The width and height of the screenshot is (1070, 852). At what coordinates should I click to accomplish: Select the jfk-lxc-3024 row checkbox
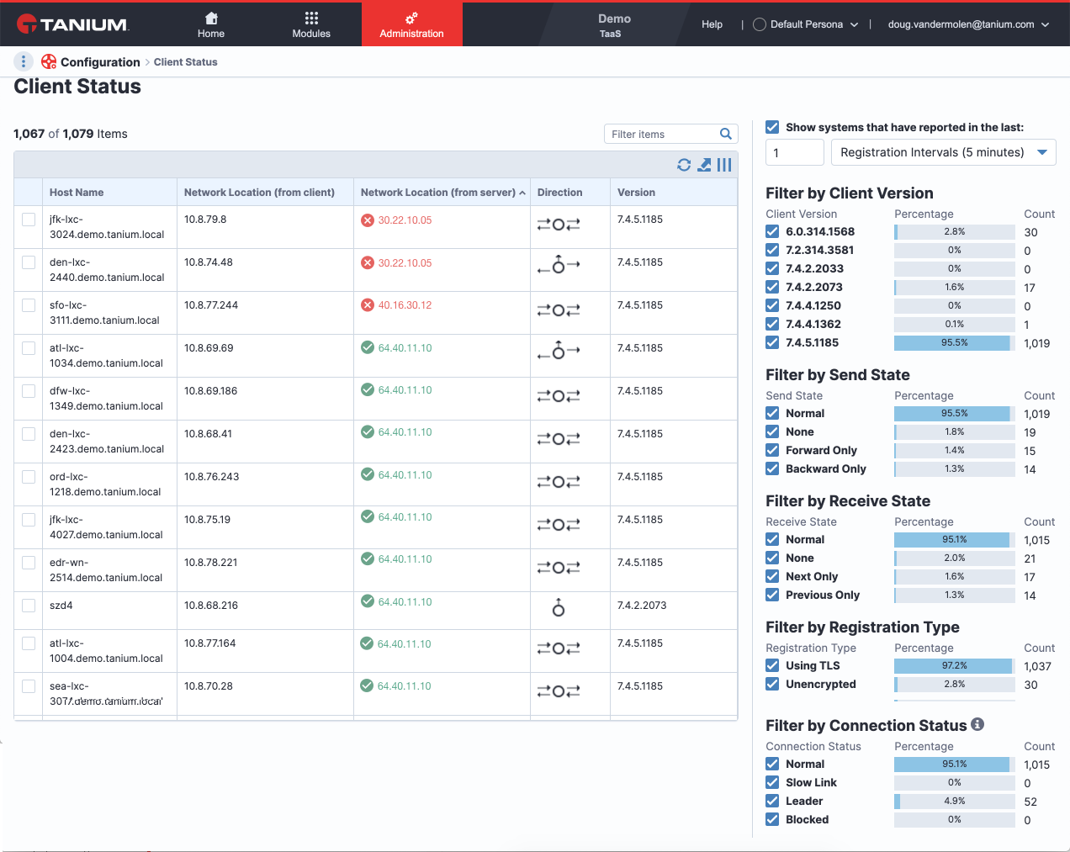(29, 220)
